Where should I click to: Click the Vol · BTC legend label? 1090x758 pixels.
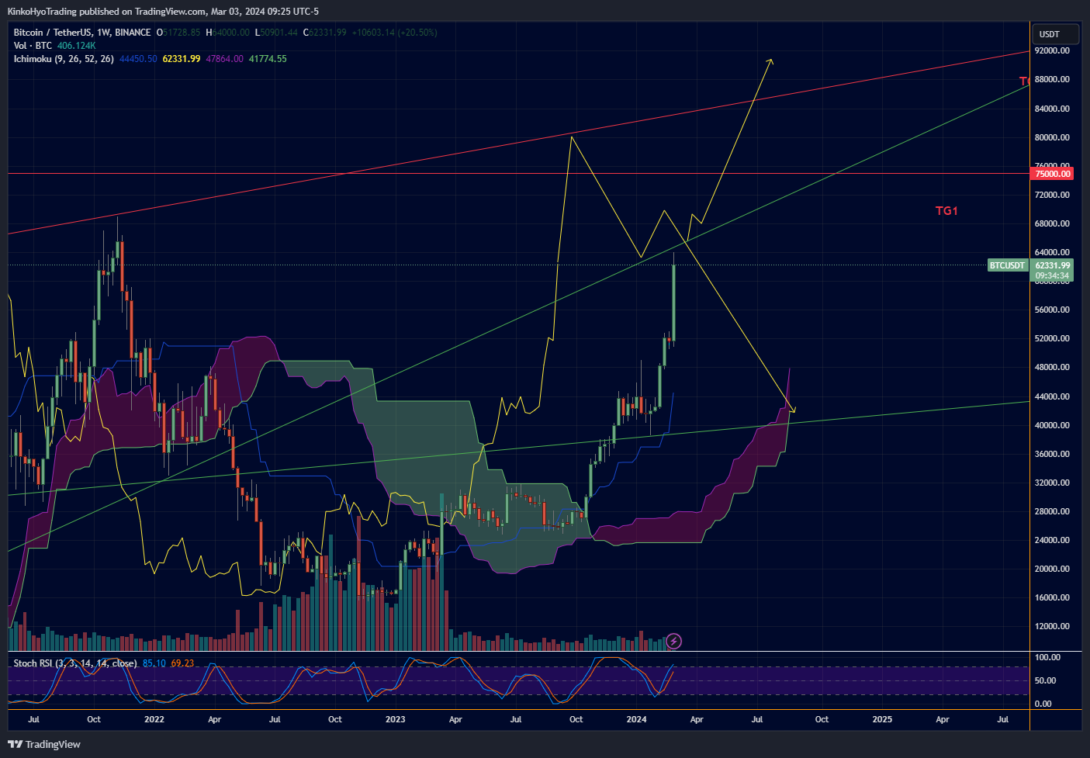coord(33,46)
